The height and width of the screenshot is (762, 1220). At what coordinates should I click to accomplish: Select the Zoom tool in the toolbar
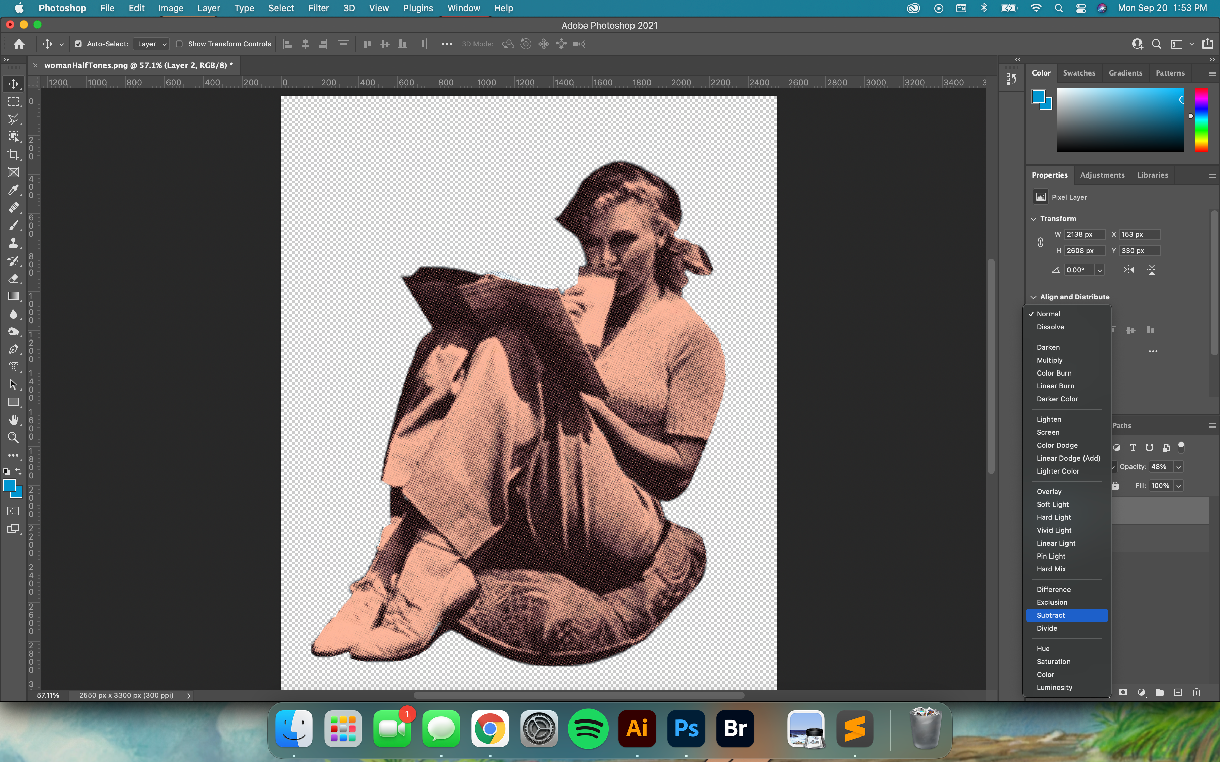pyautogui.click(x=14, y=437)
